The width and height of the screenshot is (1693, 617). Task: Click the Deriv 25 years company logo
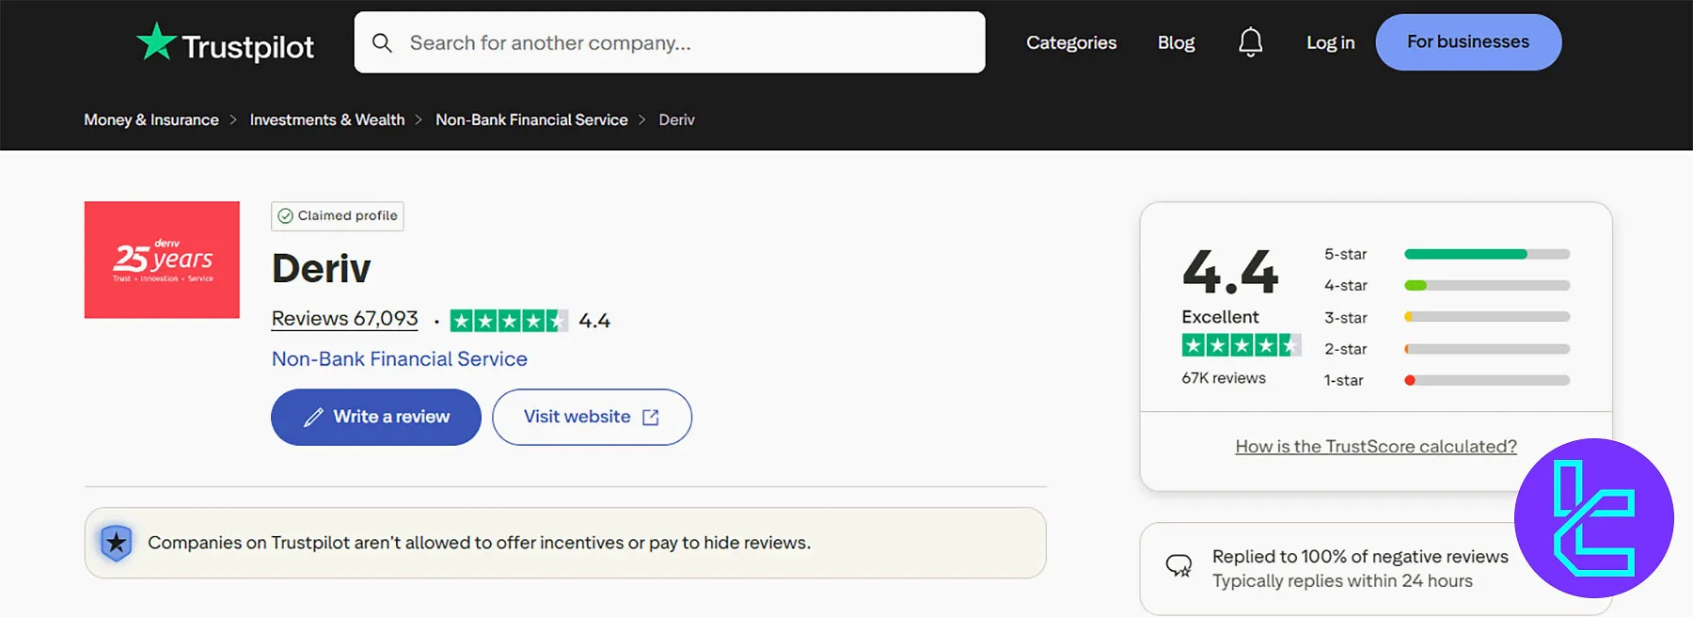(162, 260)
